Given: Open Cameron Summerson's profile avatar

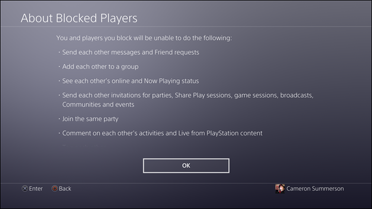Looking at the screenshot, I should pyautogui.click(x=280, y=189).
